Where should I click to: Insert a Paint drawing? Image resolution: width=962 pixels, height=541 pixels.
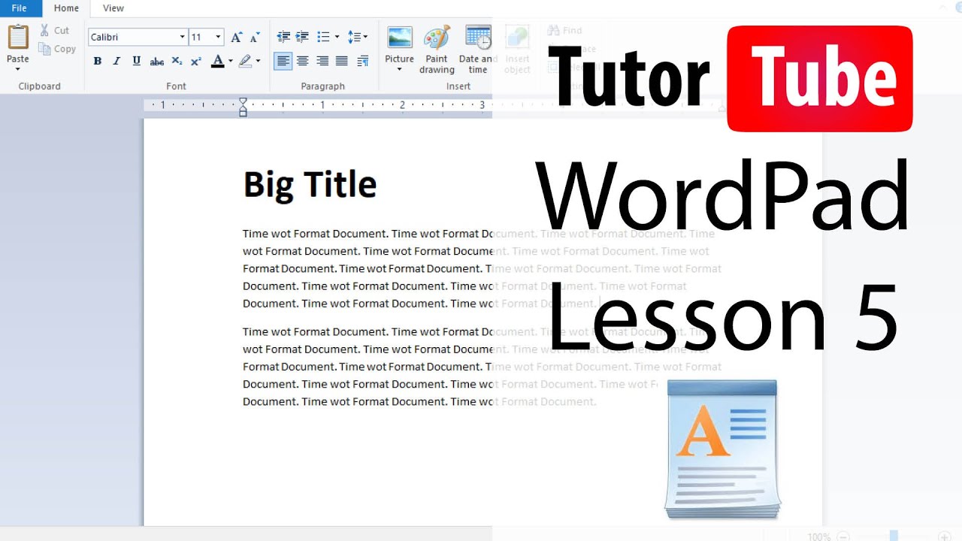click(437, 50)
